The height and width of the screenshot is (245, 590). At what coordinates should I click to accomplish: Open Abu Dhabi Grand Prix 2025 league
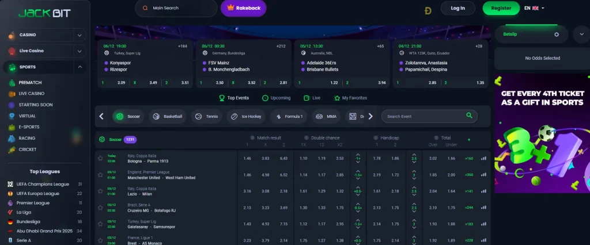(x=44, y=231)
